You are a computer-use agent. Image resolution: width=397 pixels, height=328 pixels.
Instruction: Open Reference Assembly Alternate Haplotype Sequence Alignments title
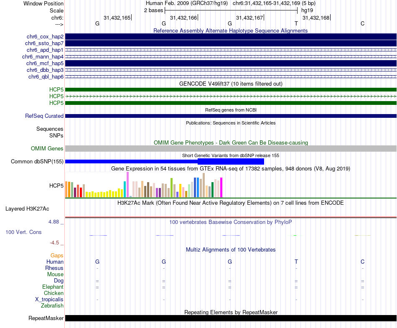(231, 31)
